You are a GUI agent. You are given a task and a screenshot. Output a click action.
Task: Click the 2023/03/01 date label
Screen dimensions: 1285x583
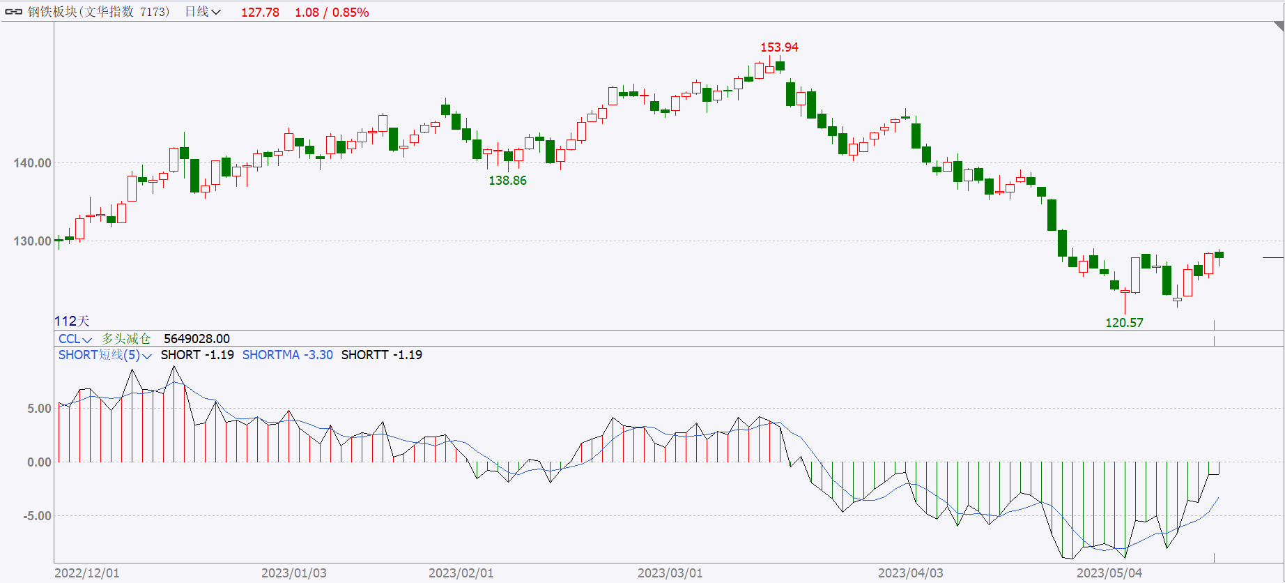coord(670,573)
